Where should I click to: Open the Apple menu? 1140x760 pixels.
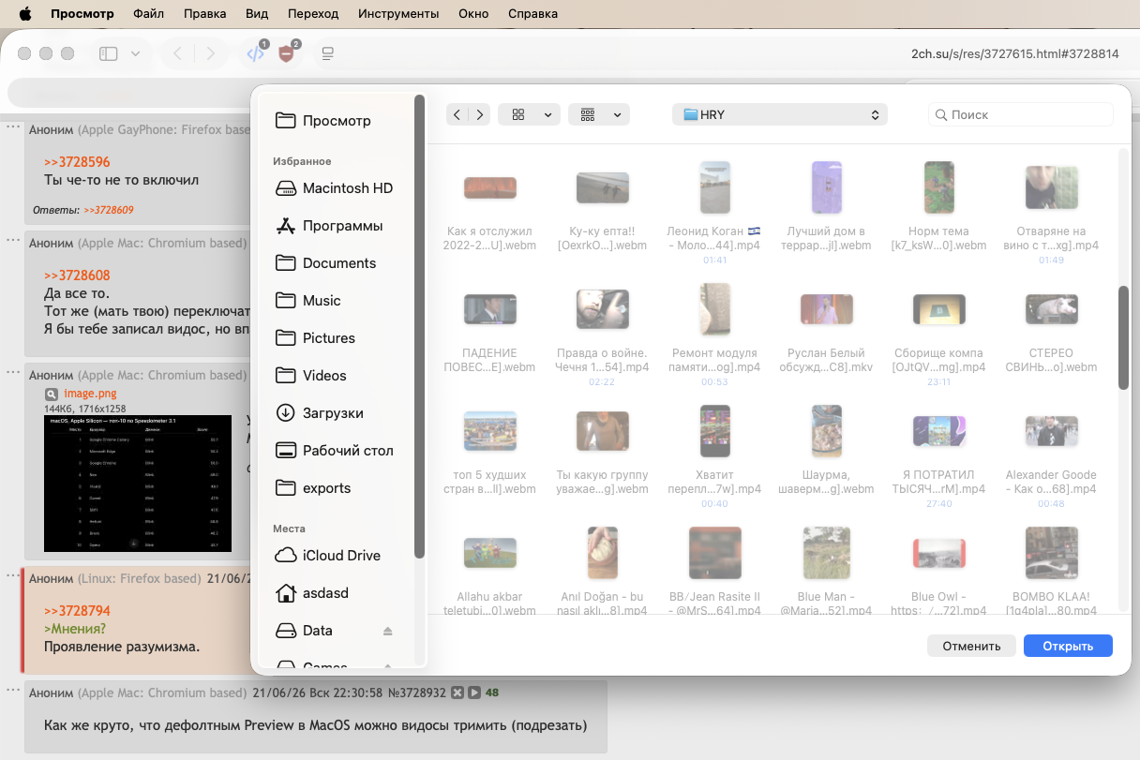(25, 14)
